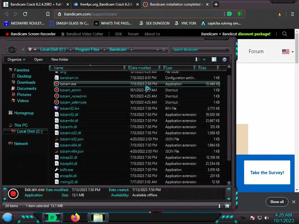The width and height of the screenshot is (299, 224).
Task: Go back in browser history
Action: (x=6, y=14)
